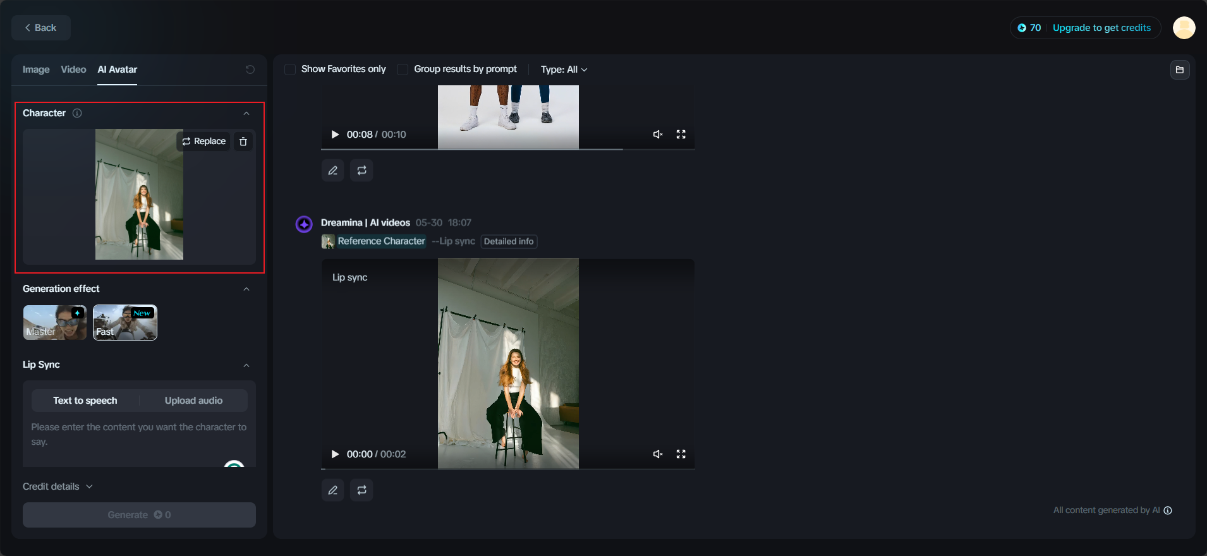
Task: Click the Lip sync video preview frame
Action: [508, 364]
